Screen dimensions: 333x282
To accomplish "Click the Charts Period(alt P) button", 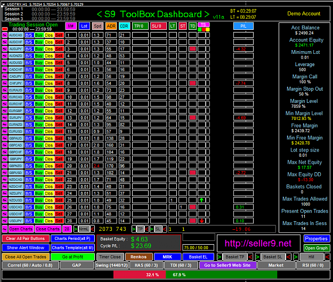I will (72, 238).
